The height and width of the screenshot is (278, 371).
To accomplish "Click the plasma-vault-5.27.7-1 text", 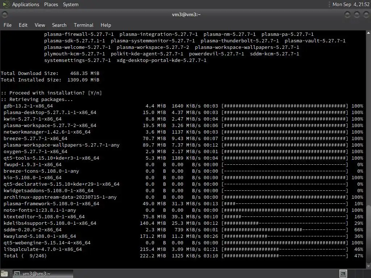I will 315,41.
